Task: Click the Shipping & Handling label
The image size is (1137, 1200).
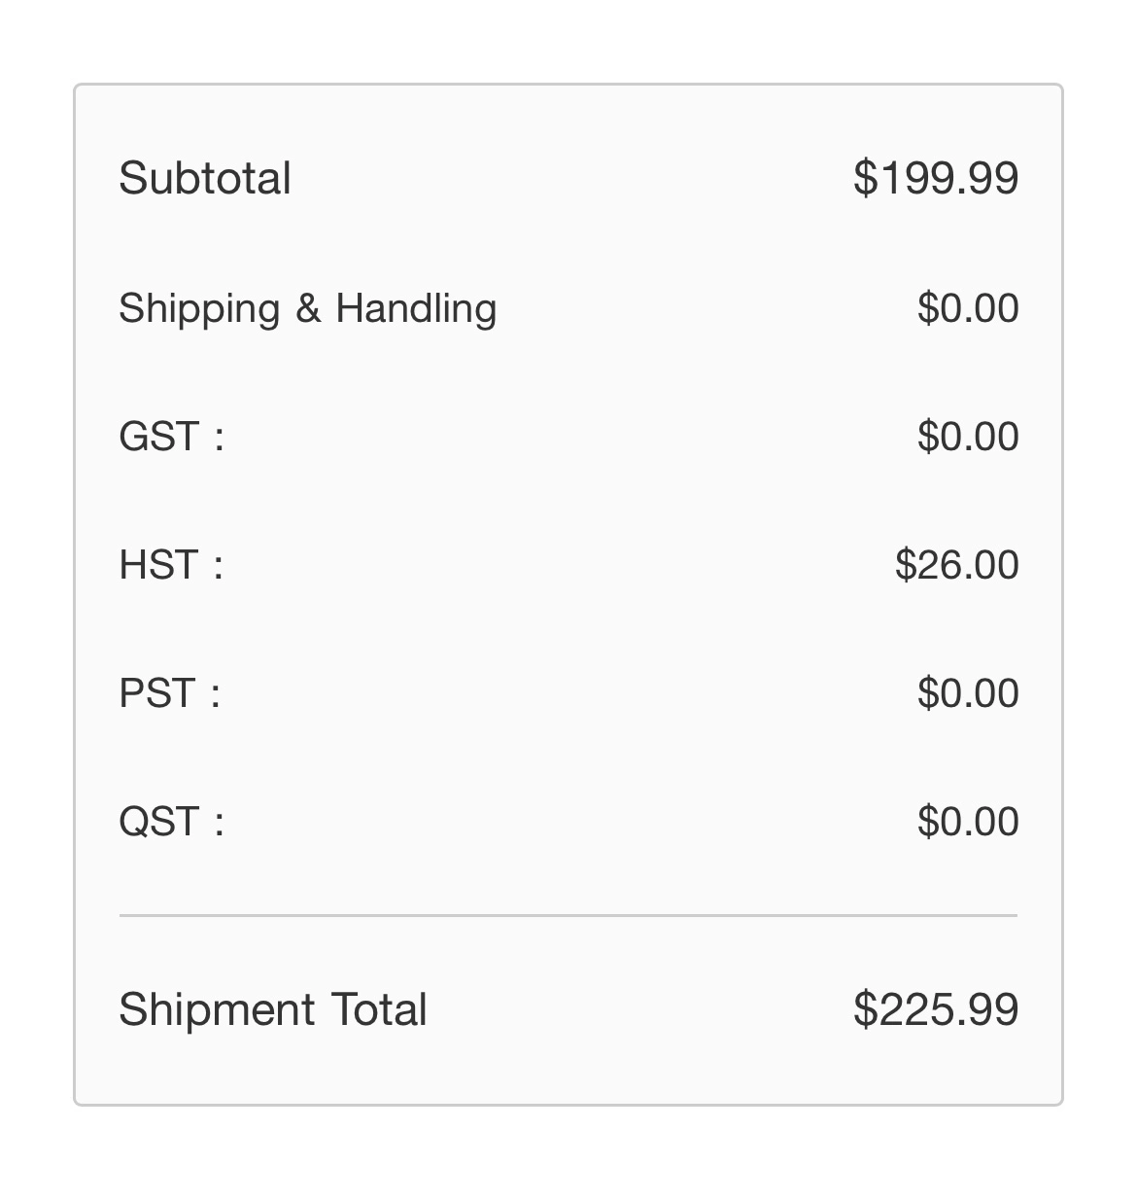Action: [307, 309]
